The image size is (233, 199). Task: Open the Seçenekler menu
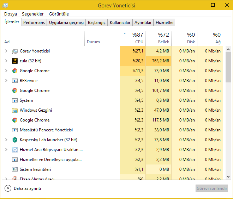pyautogui.click(x=33, y=14)
